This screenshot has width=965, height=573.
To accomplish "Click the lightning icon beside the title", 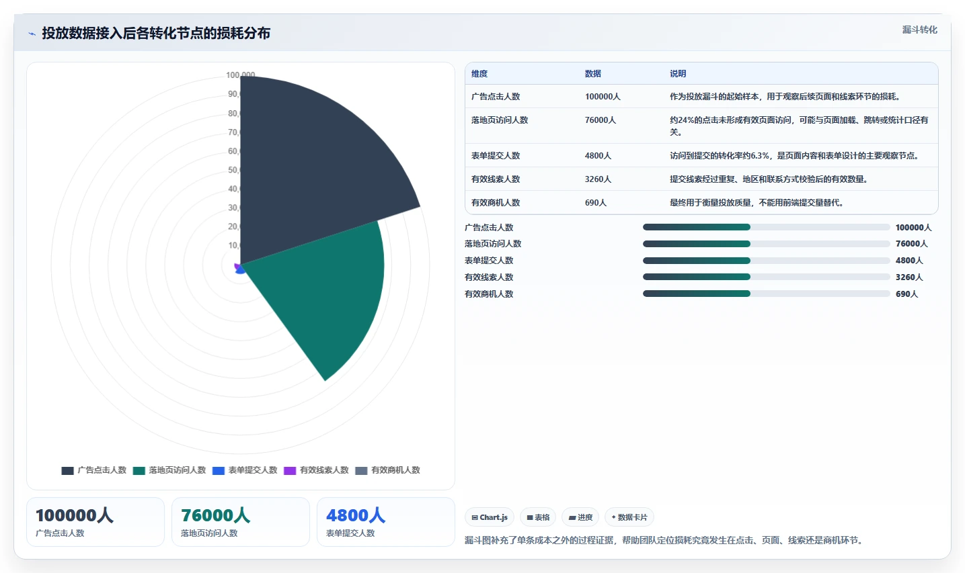I will 32,34.
